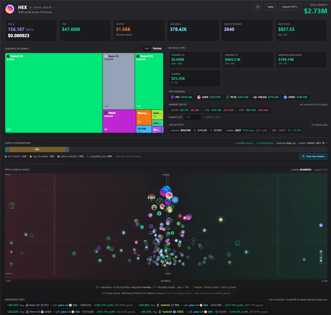Click the eHEX pairing icon
Image resolution: width=331 pixels, height=315 pixels.
pos(199,97)
